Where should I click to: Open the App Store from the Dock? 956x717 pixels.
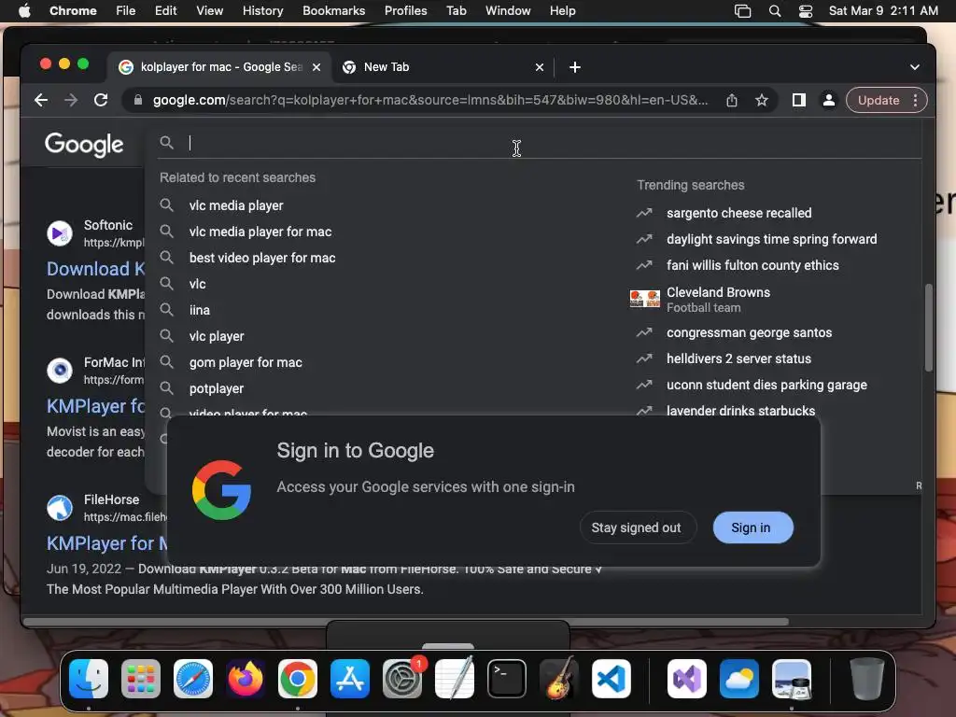[x=350, y=679]
